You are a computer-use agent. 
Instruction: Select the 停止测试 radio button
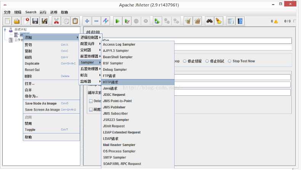coord(207,61)
